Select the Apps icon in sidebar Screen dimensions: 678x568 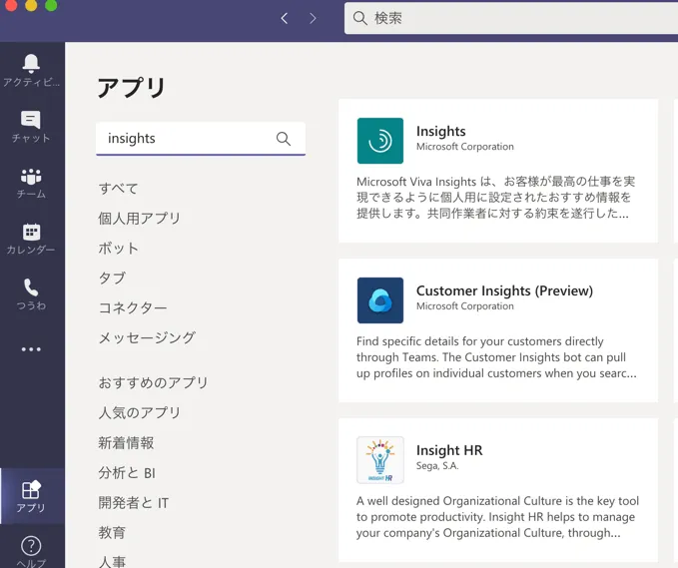(31, 490)
